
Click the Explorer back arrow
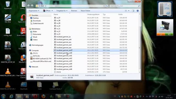click(x=29, y=6)
